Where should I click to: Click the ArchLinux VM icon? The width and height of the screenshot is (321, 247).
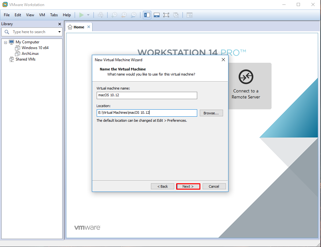click(18, 54)
